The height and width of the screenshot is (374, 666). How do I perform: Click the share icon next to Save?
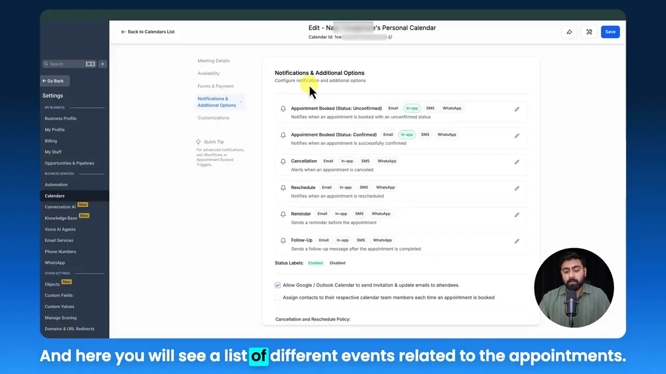pos(569,32)
